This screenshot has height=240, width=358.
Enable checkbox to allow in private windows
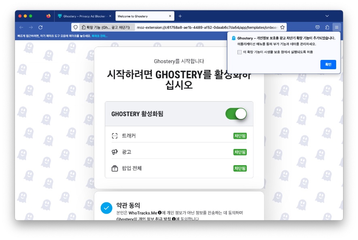coord(239,52)
